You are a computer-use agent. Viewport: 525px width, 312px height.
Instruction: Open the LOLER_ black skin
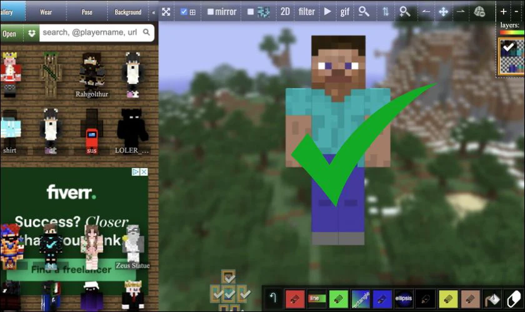click(x=132, y=131)
